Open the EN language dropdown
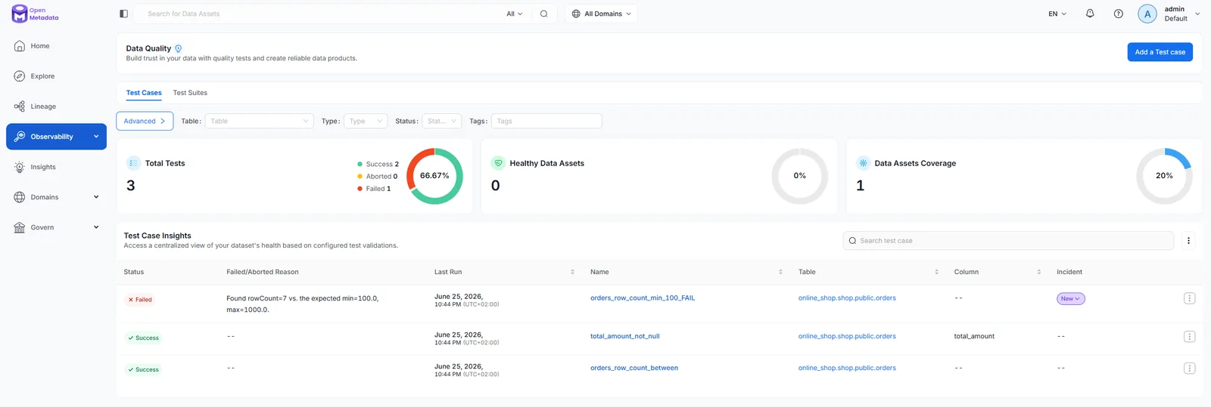Viewport: 1211px width, 407px height. pos(1057,14)
